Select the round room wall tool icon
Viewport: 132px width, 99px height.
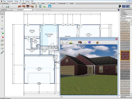click(x=28, y=6)
